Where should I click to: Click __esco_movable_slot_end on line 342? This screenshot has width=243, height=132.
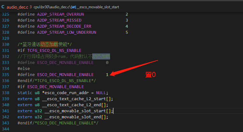[73, 117]
